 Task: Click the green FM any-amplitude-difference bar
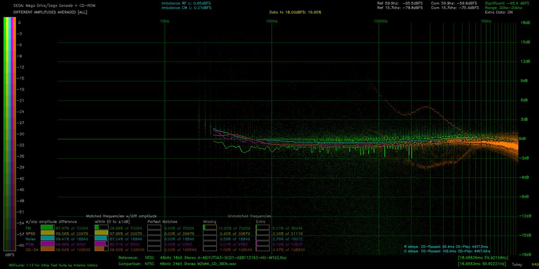coord(47,228)
